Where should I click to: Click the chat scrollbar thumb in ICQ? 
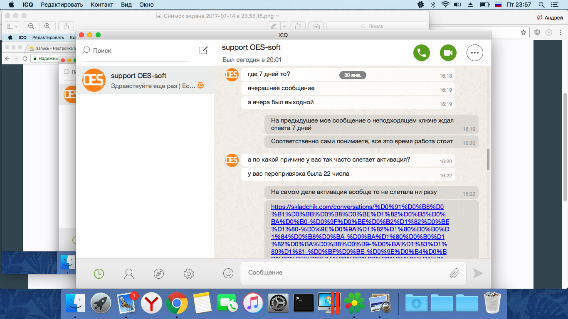tap(488, 159)
